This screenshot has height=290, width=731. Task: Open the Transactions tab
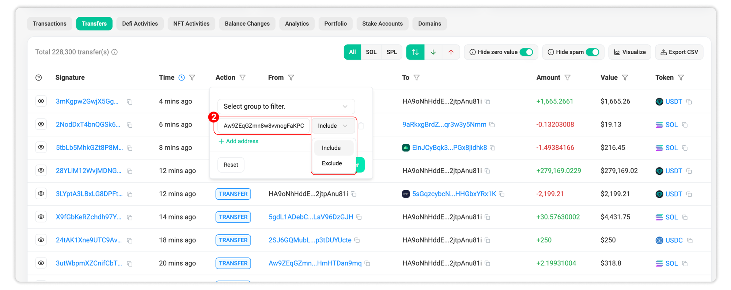click(x=50, y=23)
